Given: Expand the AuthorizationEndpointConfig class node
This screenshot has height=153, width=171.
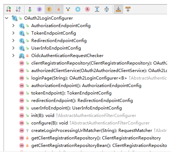Looking at the screenshot, I should coord(14,26).
